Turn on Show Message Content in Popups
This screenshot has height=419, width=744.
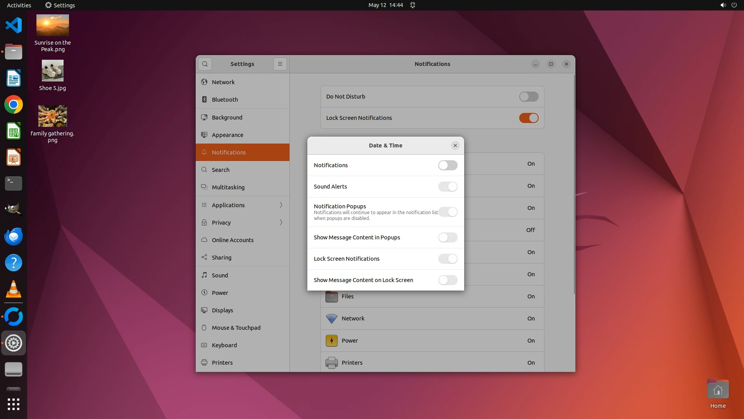click(448, 237)
